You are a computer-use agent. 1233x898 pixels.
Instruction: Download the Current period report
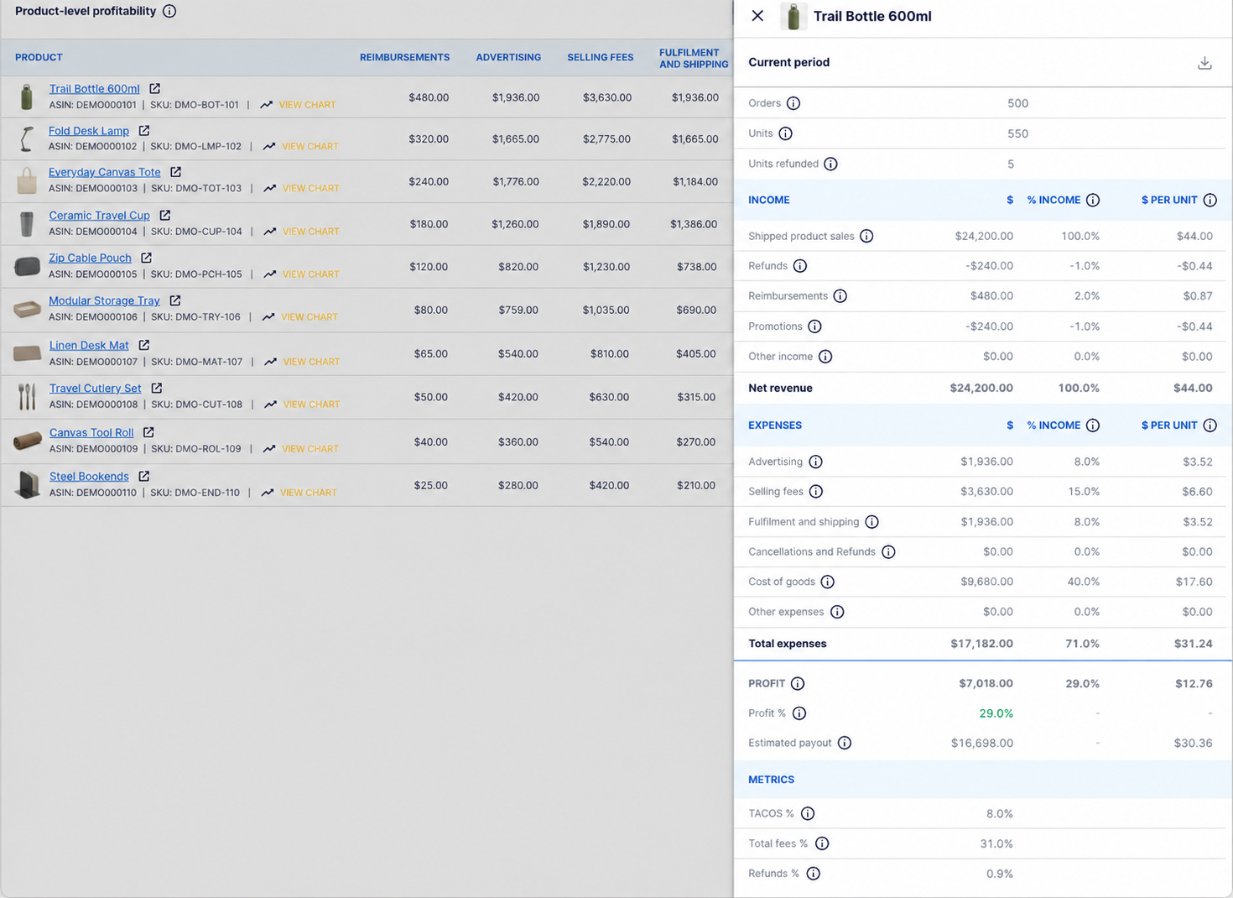point(1204,63)
